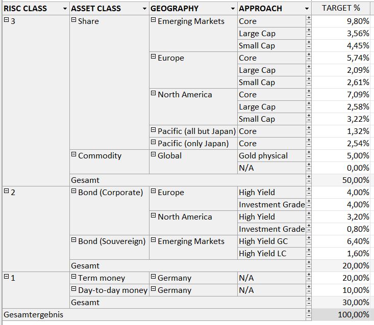The height and width of the screenshot is (325, 374).
Task: Collapse the Commodity asset class
Action: coord(74,155)
